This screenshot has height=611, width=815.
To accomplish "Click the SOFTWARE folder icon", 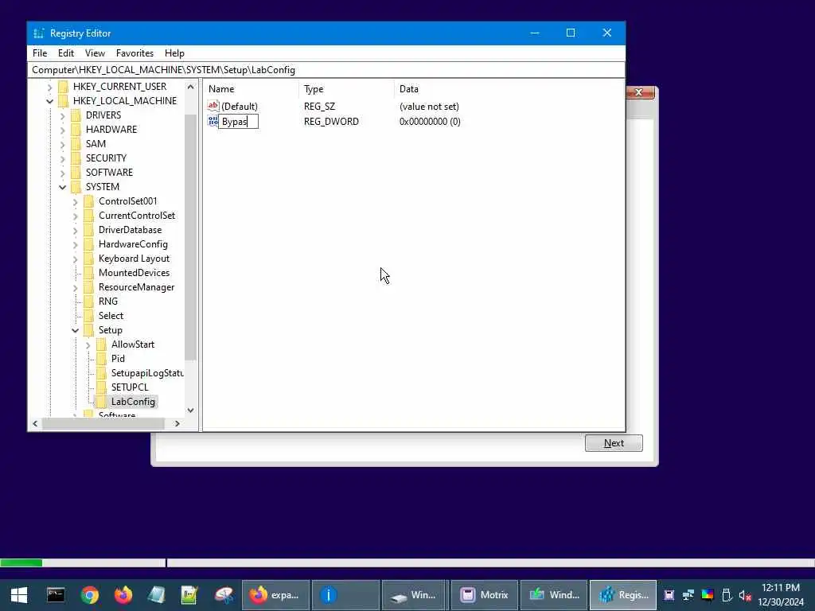I will click(76, 173).
